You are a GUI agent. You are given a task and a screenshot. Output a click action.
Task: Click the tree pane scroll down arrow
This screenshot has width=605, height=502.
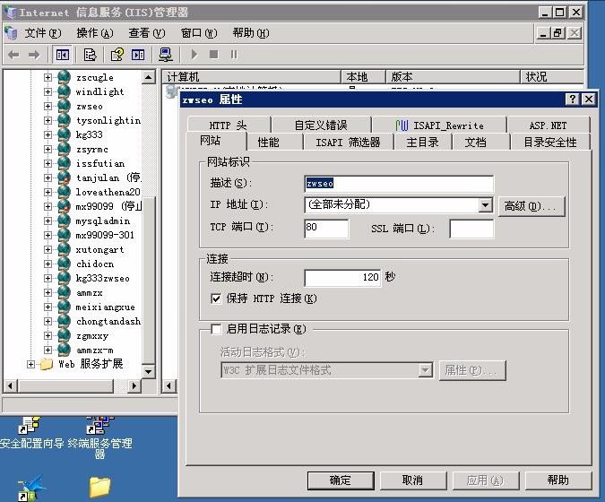tap(149, 371)
